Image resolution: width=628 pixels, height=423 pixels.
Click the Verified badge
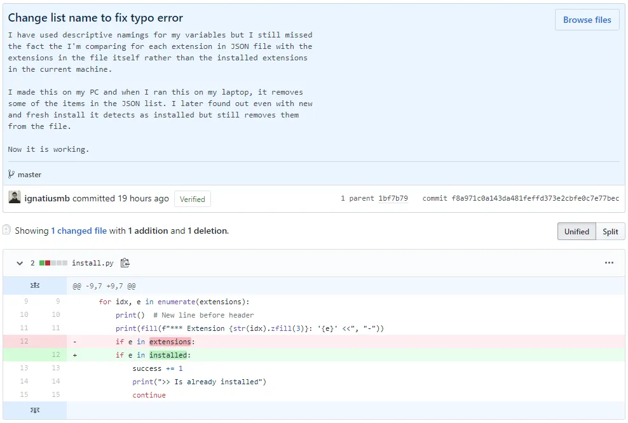[x=192, y=198]
